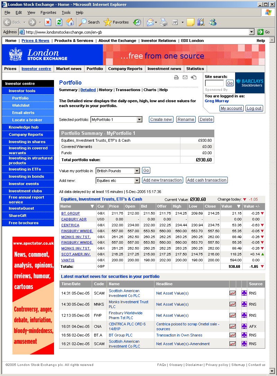Click the Glossary footer link
Viewport: 277px width, 376px height.
coord(176,365)
